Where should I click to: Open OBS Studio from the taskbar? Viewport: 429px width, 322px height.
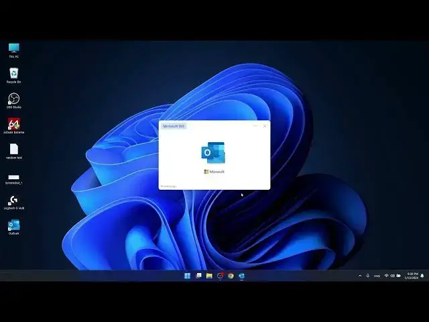(x=220, y=276)
